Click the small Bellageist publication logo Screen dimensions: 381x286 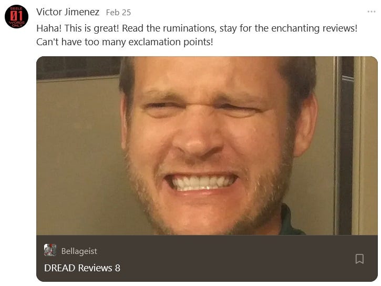50,250
